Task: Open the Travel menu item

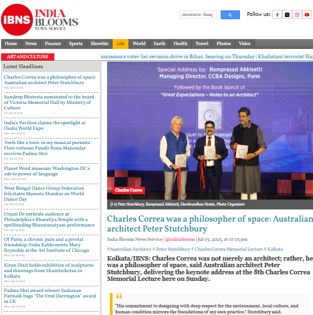Action: pyautogui.click(x=202, y=43)
